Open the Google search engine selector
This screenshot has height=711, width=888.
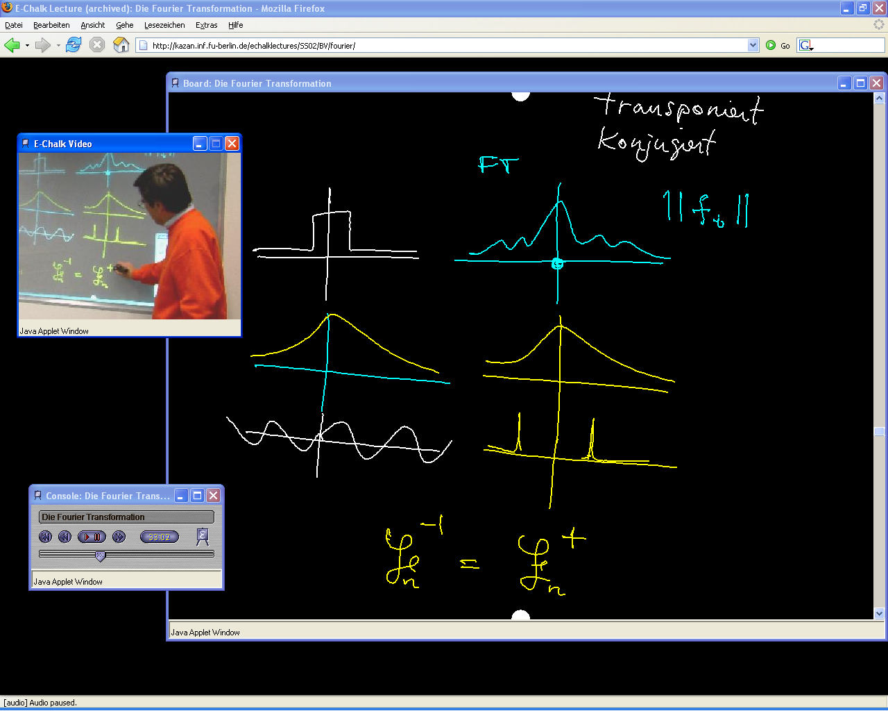[806, 45]
